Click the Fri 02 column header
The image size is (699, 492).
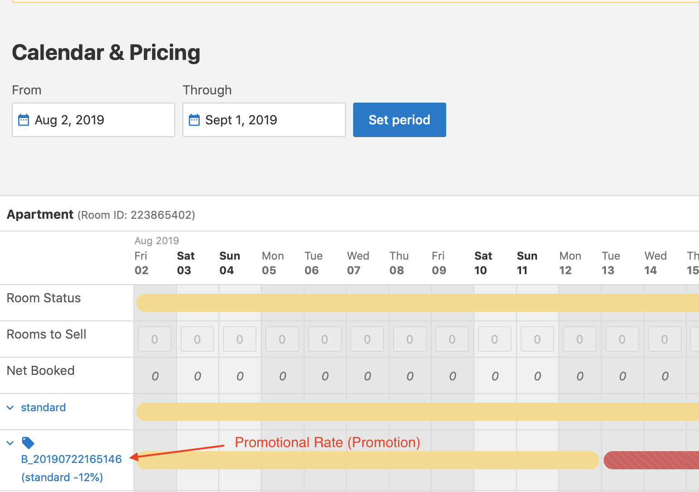(x=142, y=263)
